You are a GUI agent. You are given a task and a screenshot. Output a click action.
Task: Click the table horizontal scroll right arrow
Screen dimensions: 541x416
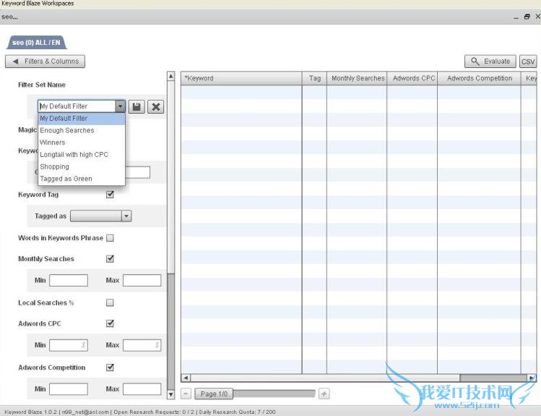click(532, 378)
